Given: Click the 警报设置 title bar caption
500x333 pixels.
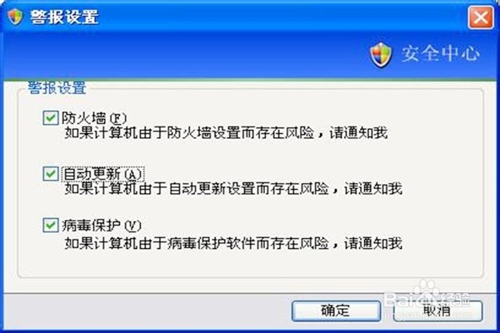Looking at the screenshot, I should (64, 17).
